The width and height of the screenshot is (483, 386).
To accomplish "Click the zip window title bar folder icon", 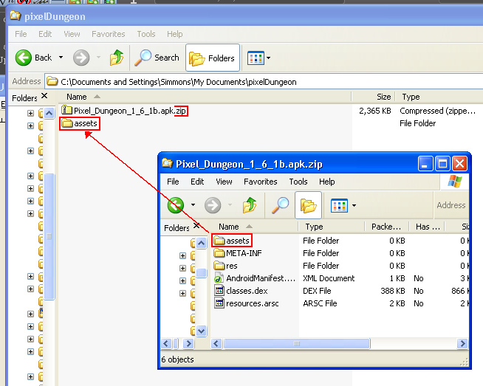I will [x=168, y=163].
